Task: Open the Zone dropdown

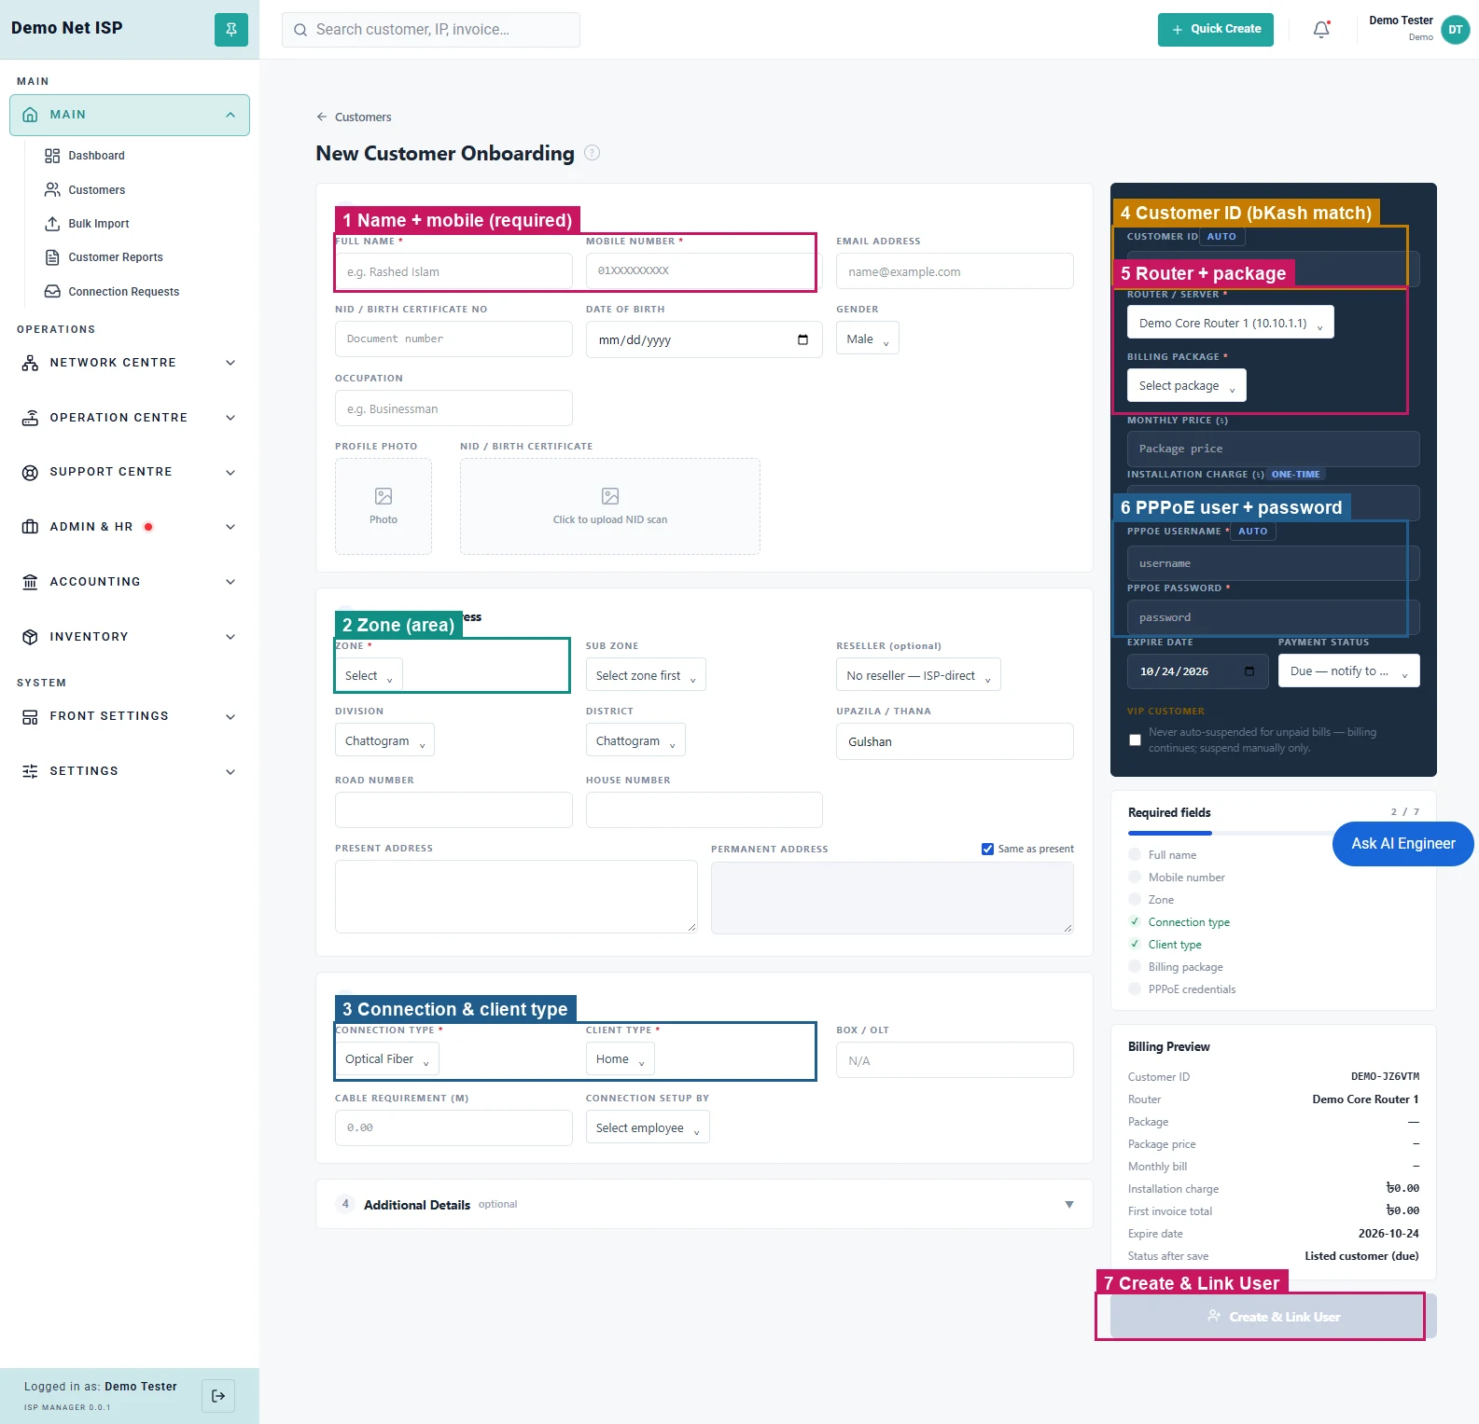Action: click(369, 675)
